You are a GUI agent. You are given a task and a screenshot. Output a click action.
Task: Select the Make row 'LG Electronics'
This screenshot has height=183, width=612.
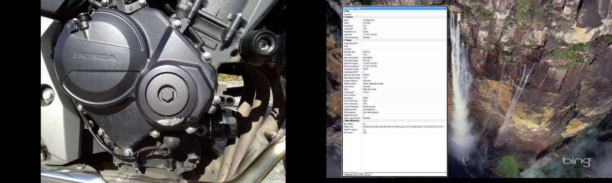click(394, 20)
